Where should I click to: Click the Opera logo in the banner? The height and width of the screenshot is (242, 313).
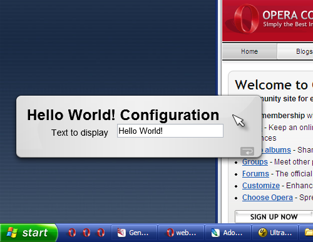(246, 19)
